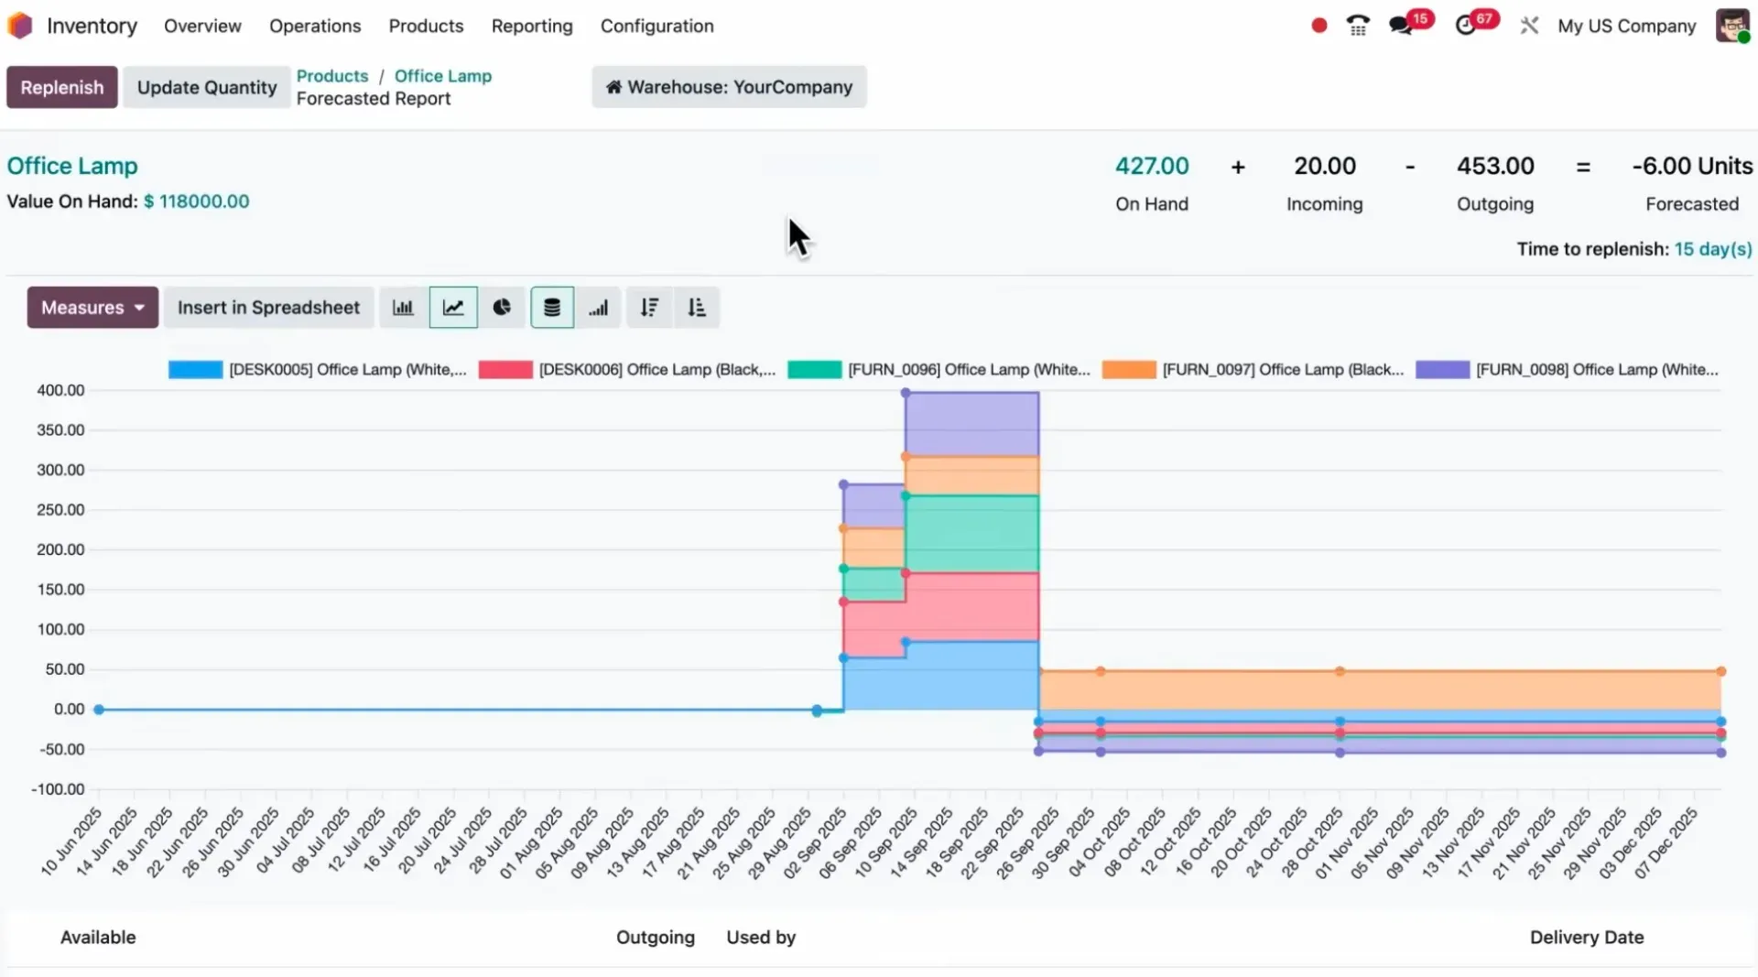The width and height of the screenshot is (1758, 977).
Task: Toggle the stacked chart option
Action: pos(552,308)
